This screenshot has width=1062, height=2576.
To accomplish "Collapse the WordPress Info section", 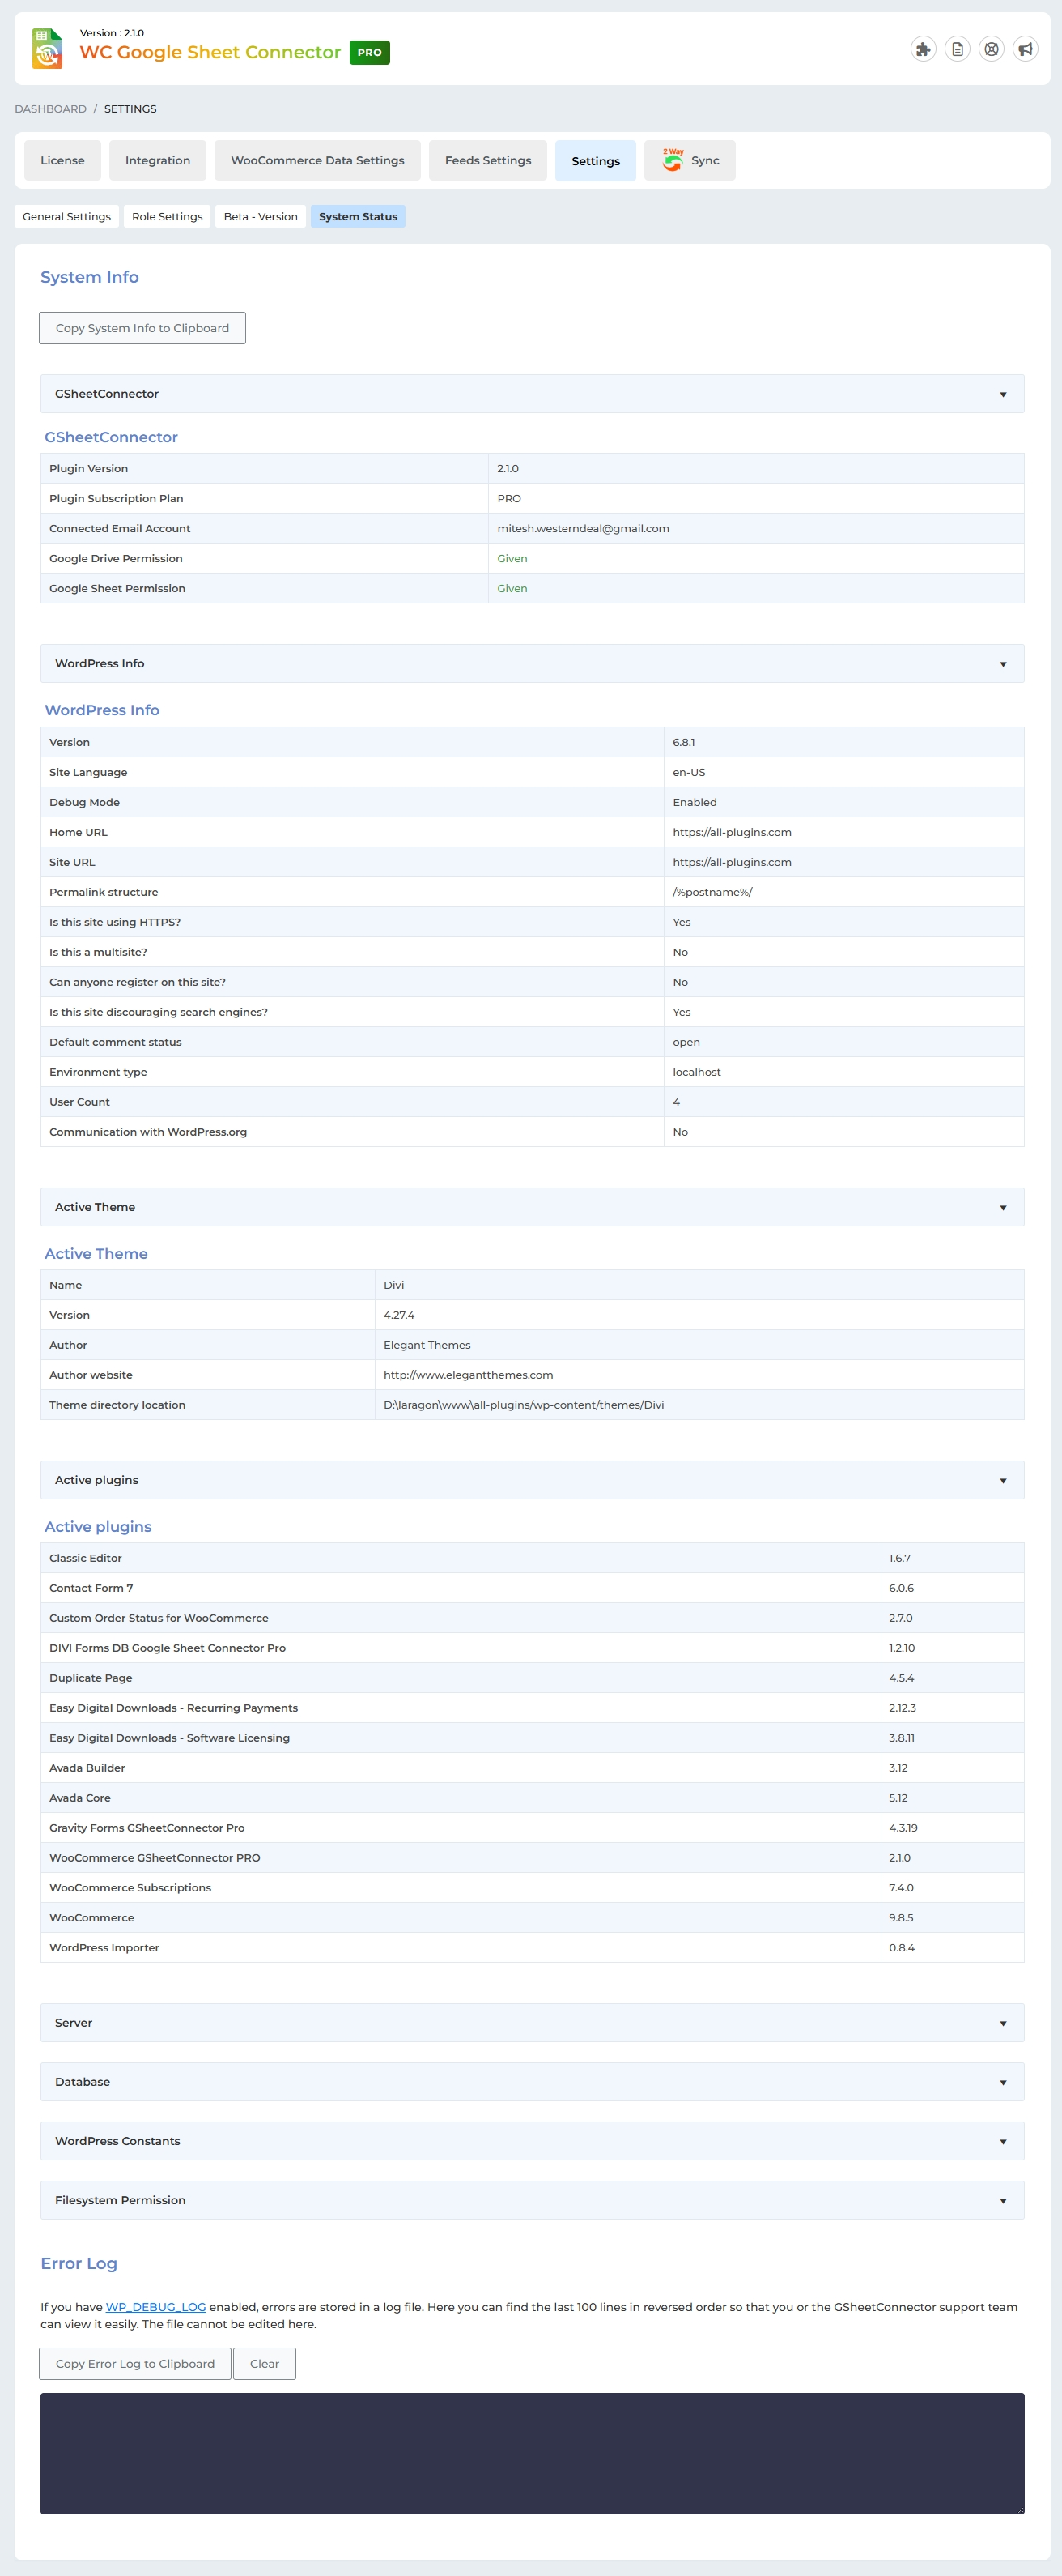I will (x=1002, y=664).
